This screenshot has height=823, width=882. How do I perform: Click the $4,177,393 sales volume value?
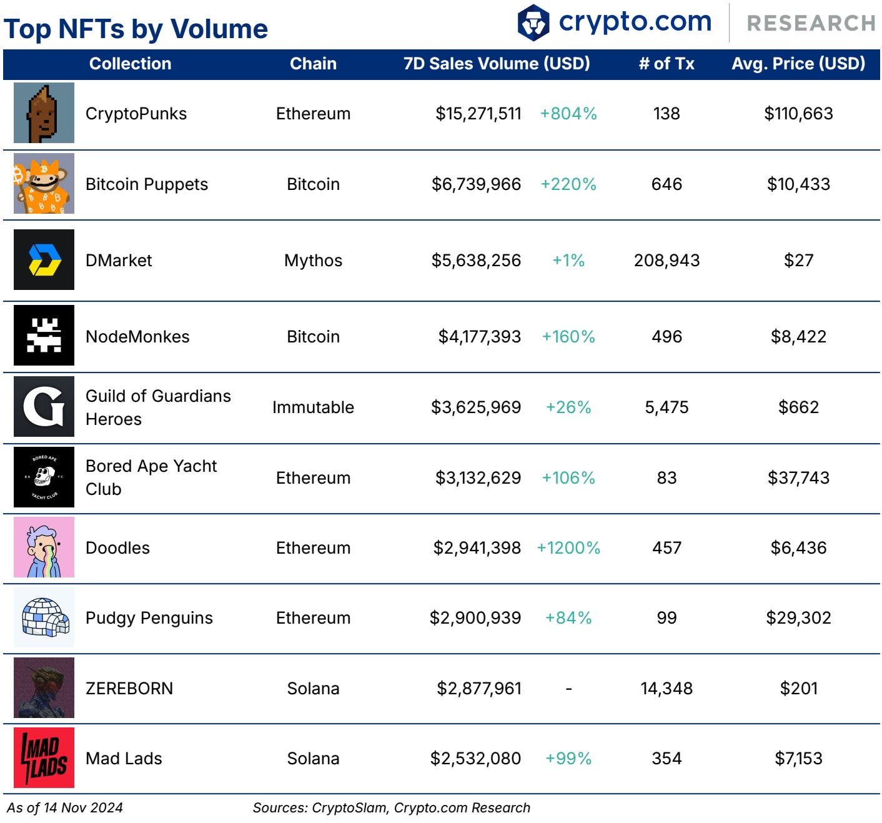(x=480, y=337)
